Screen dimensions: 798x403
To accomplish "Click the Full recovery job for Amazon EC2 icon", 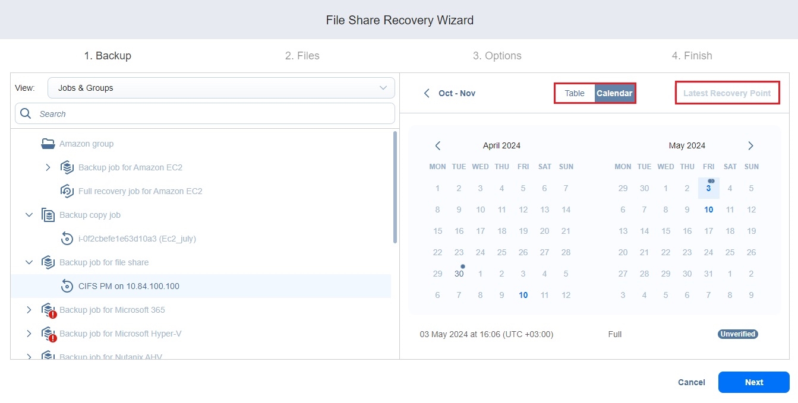I will point(67,191).
